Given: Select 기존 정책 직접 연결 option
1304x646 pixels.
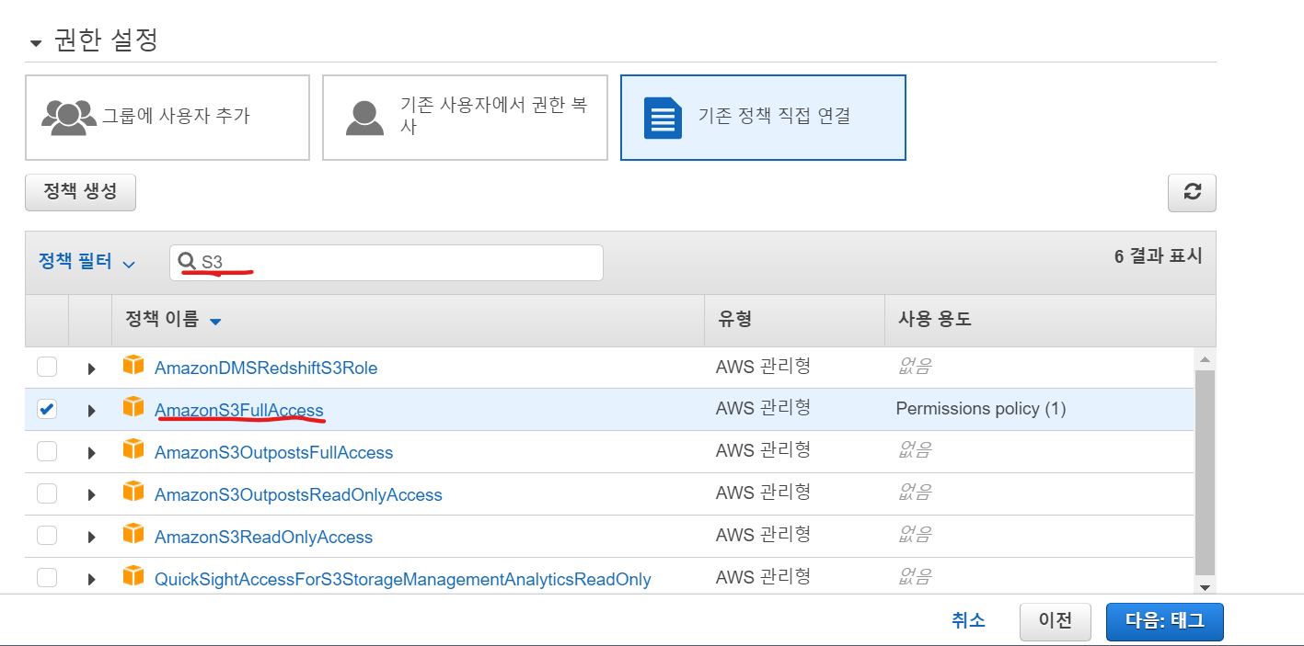Looking at the screenshot, I should (x=763, y=118).
